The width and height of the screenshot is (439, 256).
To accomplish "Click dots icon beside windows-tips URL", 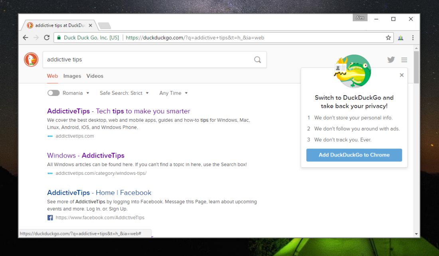I will click(x=50, y=173).
